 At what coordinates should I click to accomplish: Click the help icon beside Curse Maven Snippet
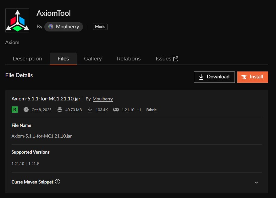click(58, 182)
